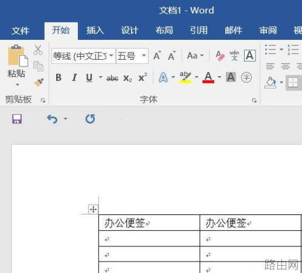The width and height of the screenshot is (302, 273).
Task: Switch to the 开始 tab
Action: pyautogui.click(x=60, y=30)
